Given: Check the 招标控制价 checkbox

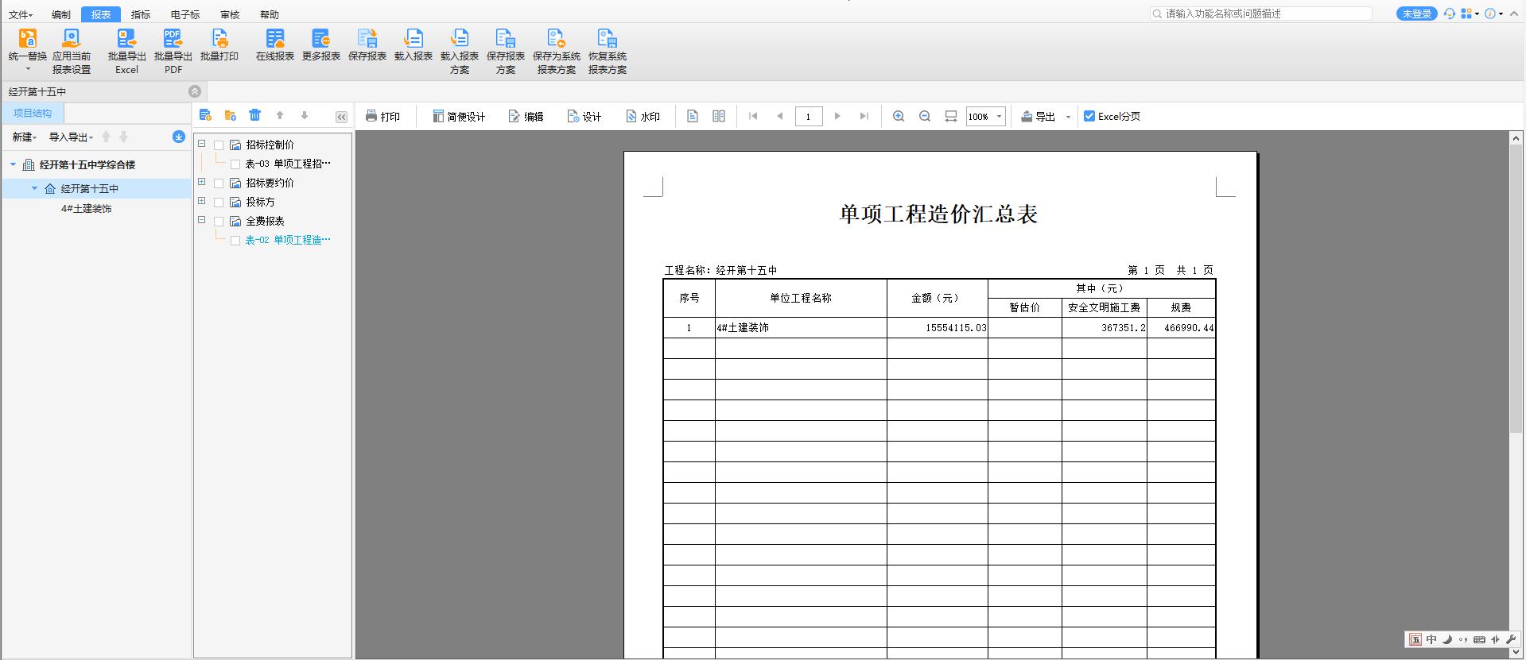Looking at the screenshot, I should (219, 145).
